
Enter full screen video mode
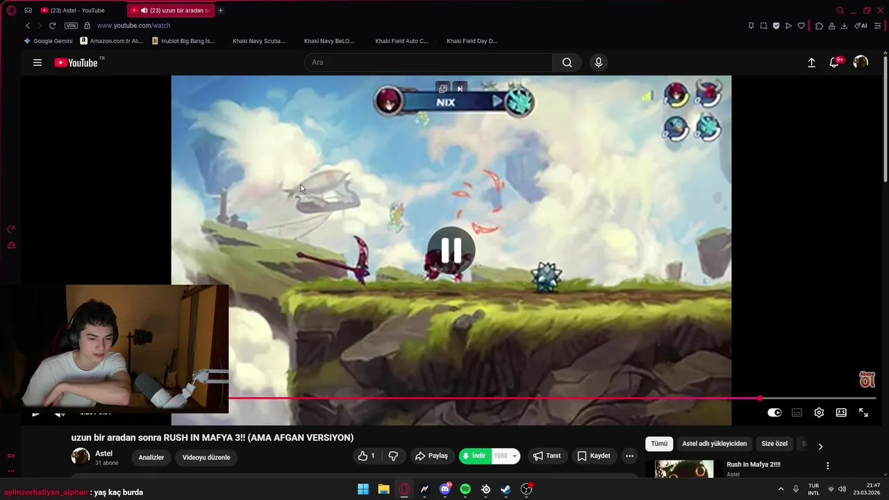click(x=863, y=412)
